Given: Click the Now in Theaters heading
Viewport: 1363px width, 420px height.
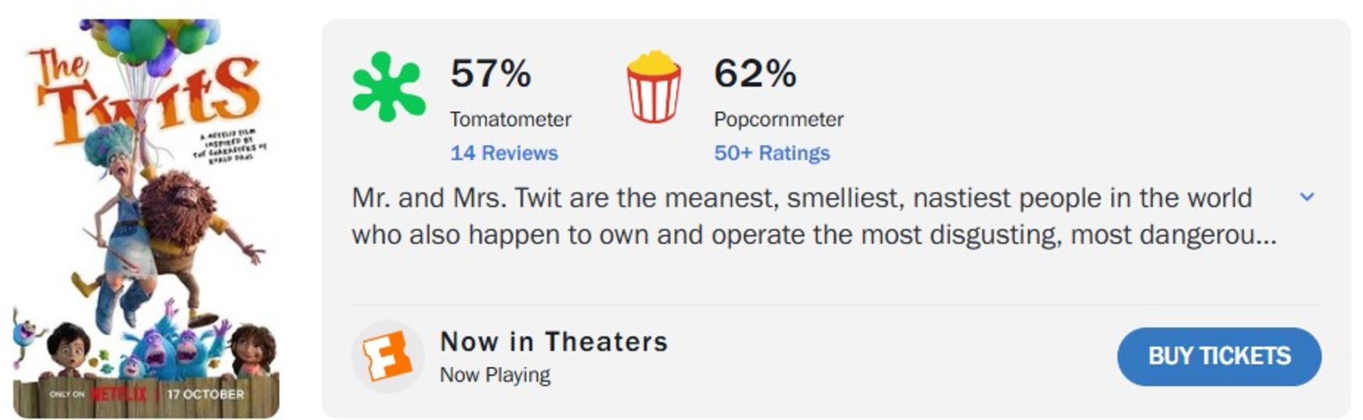Looking at the screenshot, I should (x=554, y=342).
